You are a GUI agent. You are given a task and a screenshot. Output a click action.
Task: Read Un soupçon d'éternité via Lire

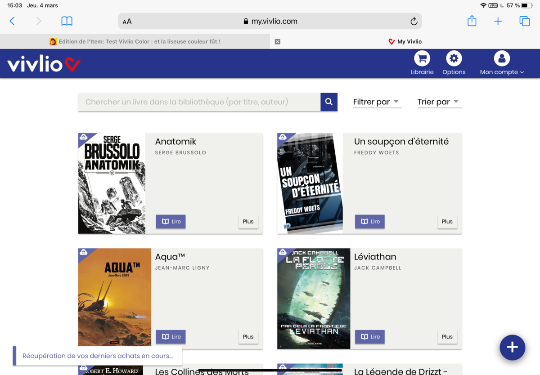click(x=370, y=222)
